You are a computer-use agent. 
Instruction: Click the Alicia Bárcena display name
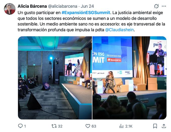click(32, 6)
